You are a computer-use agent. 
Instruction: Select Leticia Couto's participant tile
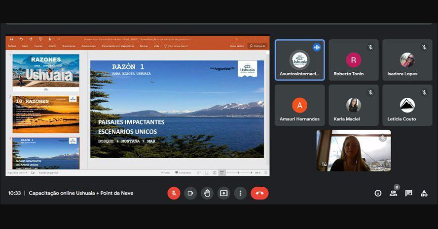coord(407,105)
